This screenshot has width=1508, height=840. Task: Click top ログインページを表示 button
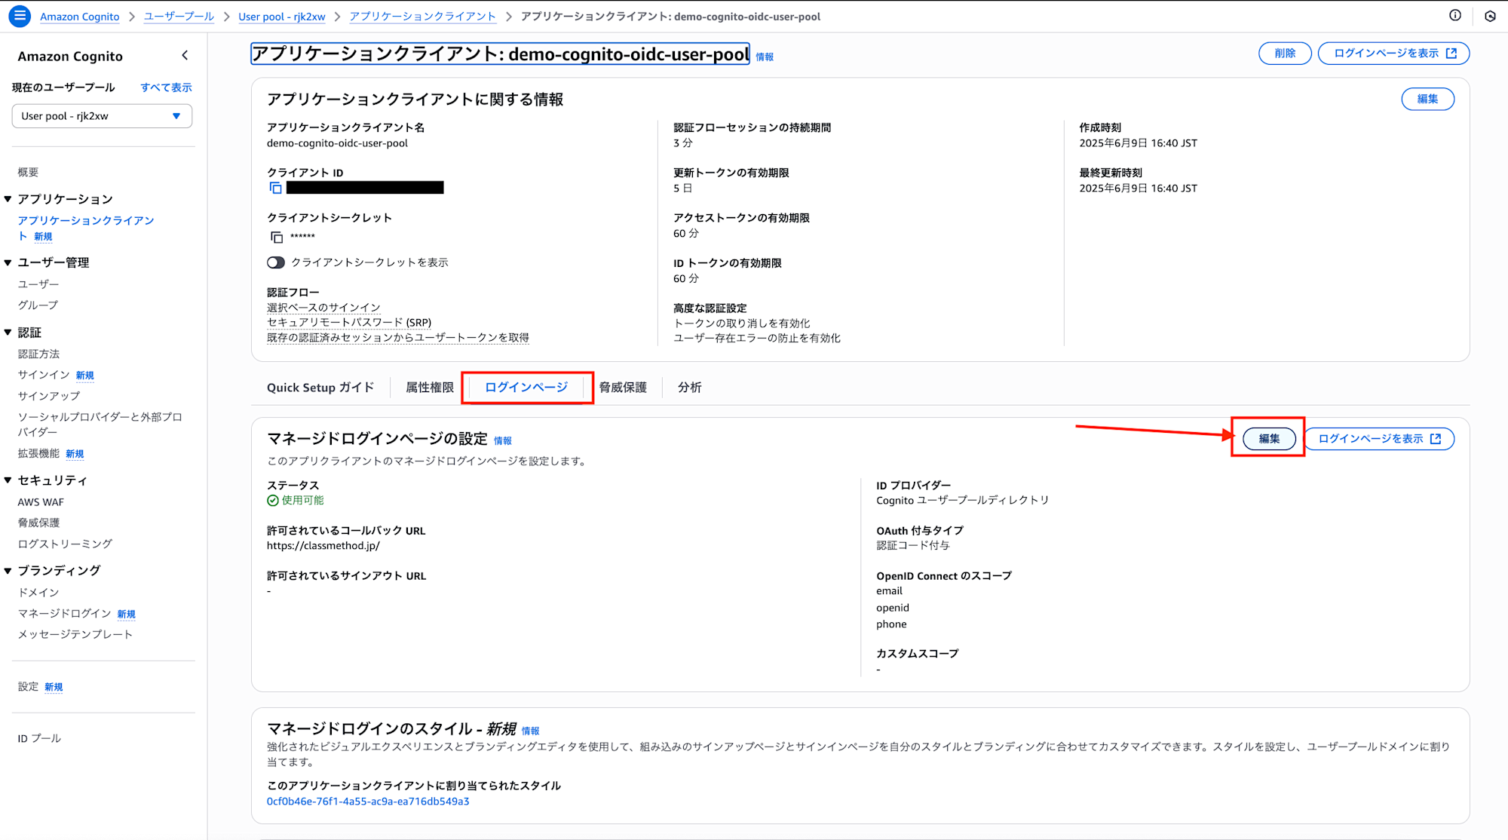pos(1393,54)
